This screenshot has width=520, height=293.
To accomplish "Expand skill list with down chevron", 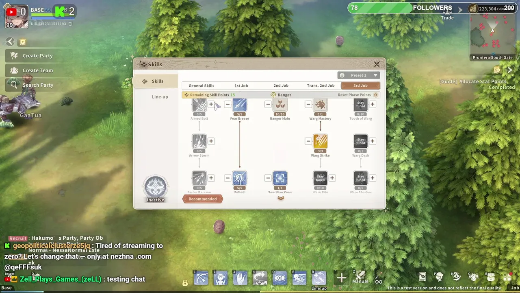I will click(x=281, y=198).
